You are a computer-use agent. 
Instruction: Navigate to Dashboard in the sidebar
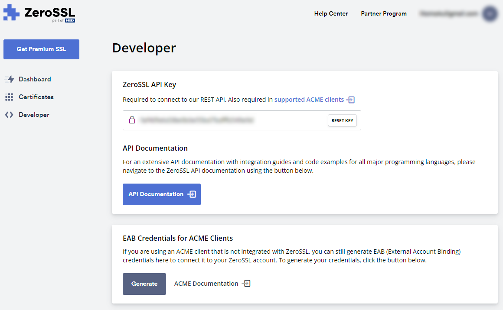pos(35,79)
